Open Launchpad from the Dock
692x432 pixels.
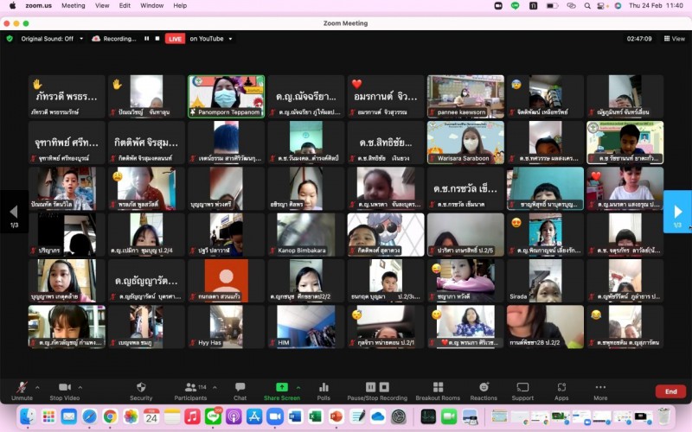[x=48, y=416]
